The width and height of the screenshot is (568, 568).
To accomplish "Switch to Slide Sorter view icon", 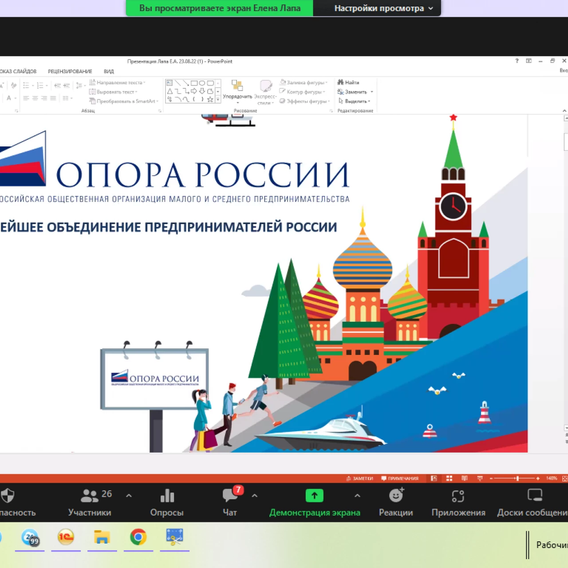I will pos(449,478).
